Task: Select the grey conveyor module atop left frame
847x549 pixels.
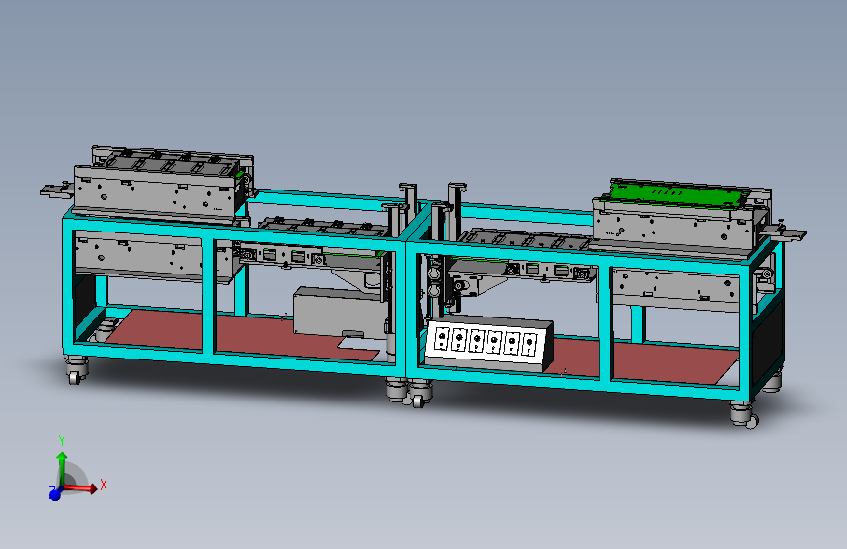Action: point(162,184)
